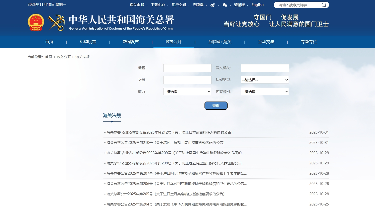
Task: Switch to English version link
Action: tap(257, 5)
